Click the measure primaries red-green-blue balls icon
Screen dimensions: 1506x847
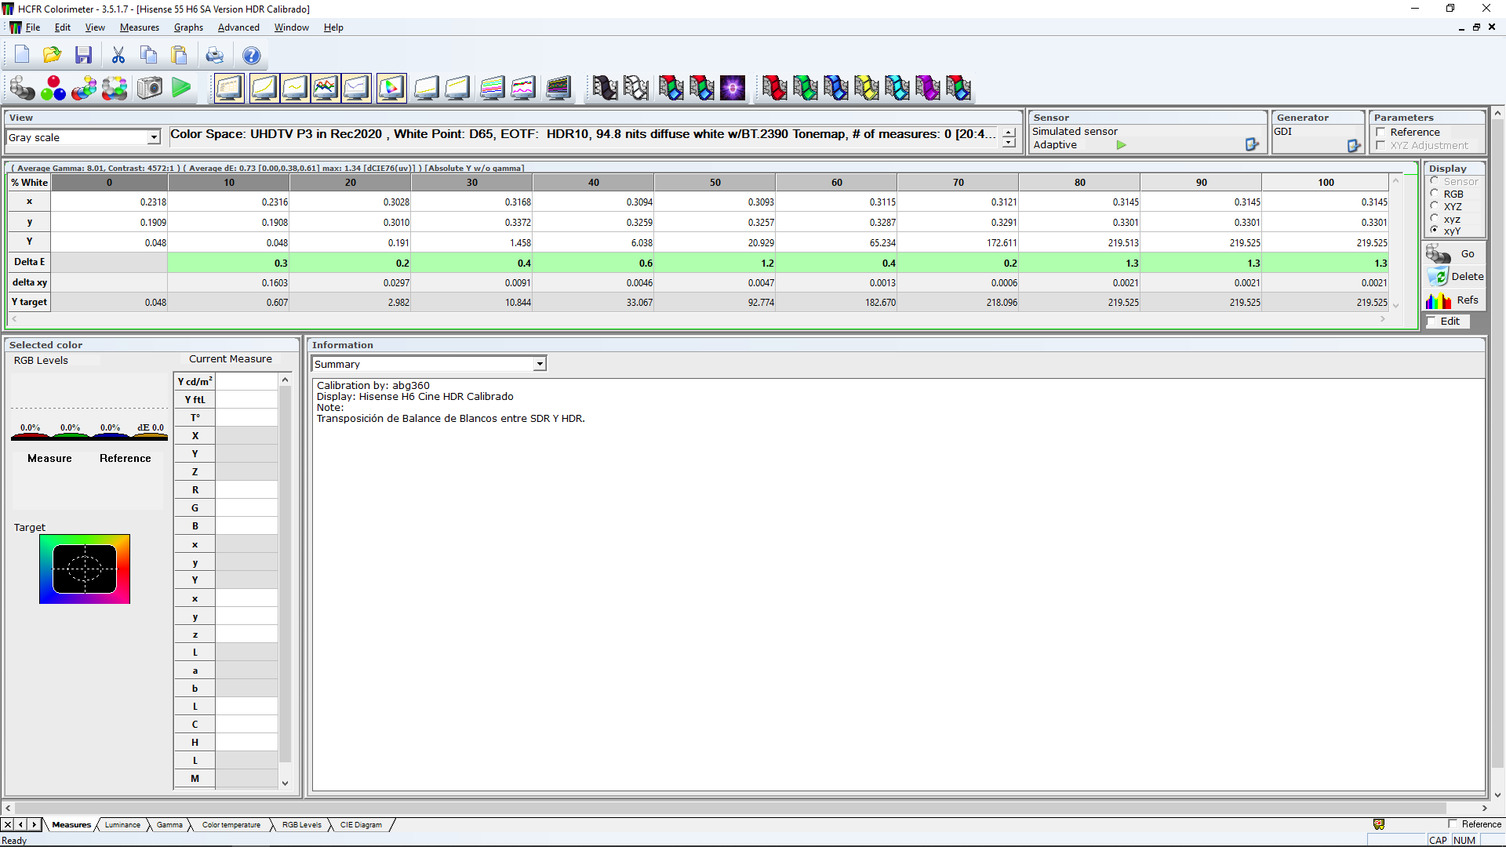point(53,88)
